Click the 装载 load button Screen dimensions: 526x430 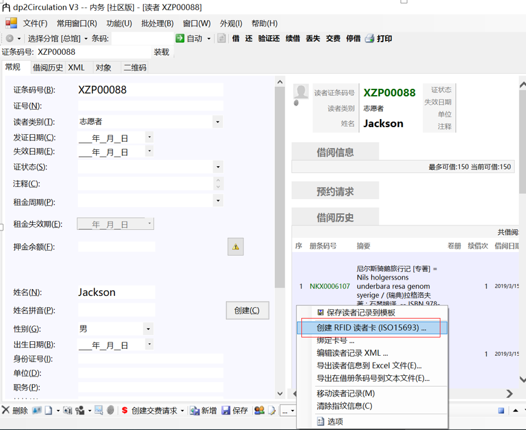[161, 52]
